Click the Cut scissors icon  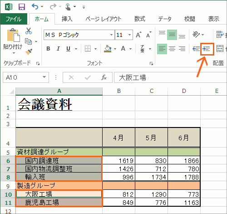[29, 31]
